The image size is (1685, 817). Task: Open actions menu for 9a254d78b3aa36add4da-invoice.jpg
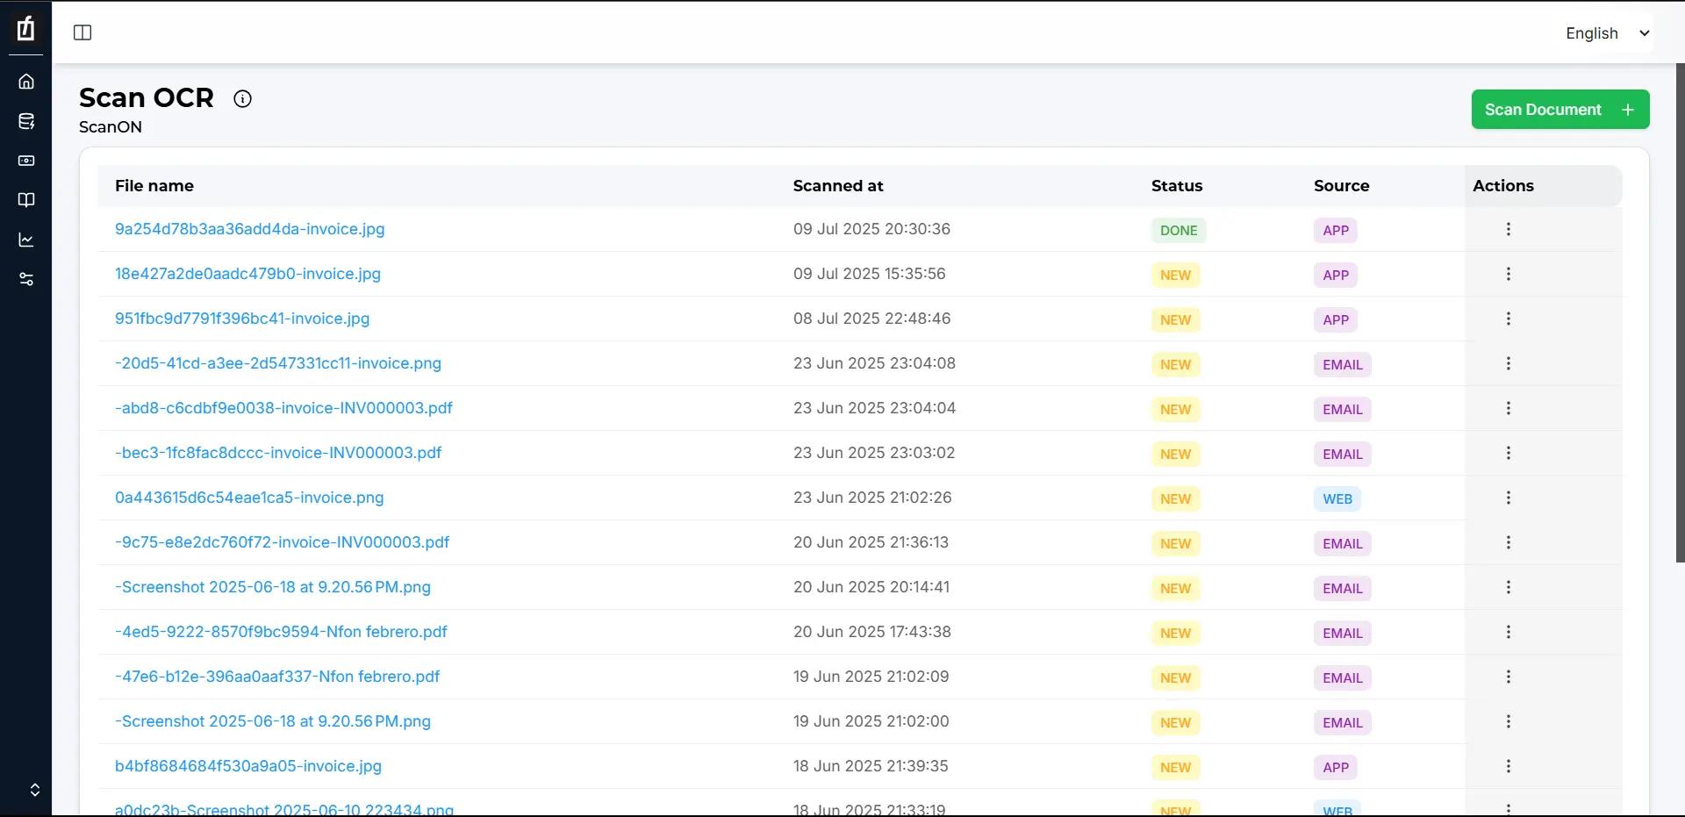pyautogui.click(x=1508, y=229)
